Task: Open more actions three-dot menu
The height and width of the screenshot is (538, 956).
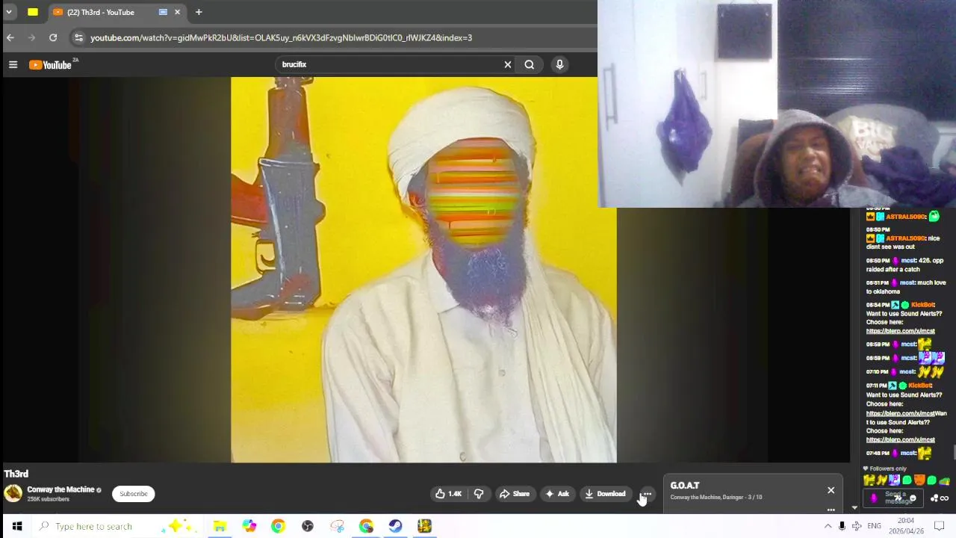Action: pos(647,494)
